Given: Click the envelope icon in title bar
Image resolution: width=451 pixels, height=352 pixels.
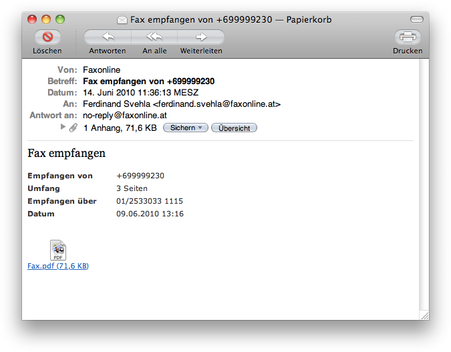Looking at the screenshot, I should pos(122,20).
